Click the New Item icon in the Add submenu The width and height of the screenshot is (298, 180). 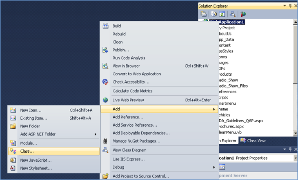tap(13, 110)
